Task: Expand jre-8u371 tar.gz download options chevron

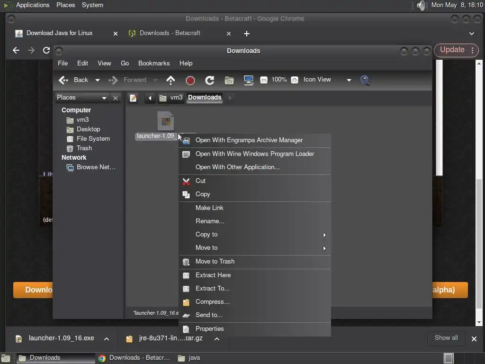Action: [x=217, y=339]
